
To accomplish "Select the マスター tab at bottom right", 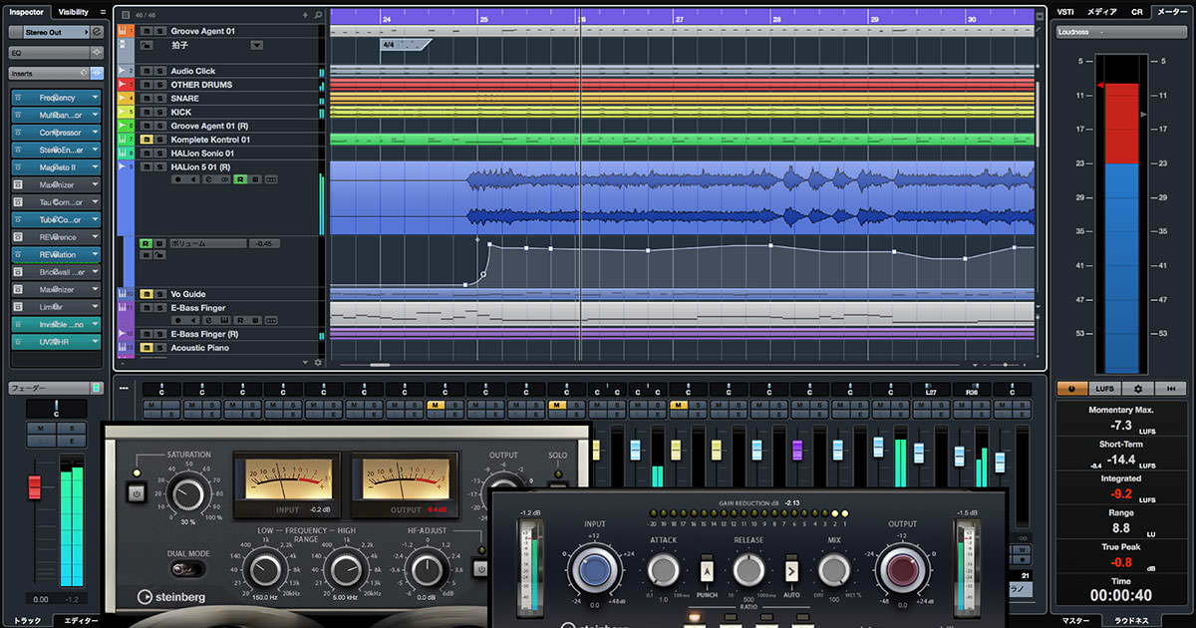I will (1076, 620).
